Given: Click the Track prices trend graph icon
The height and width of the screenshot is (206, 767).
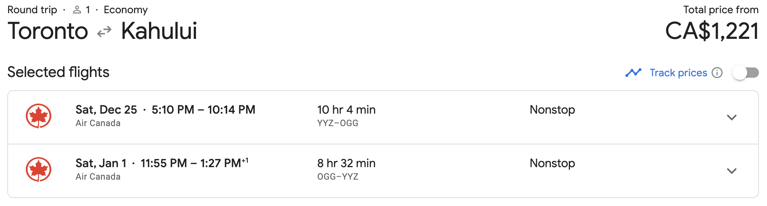Looking at the screenshot, I should pyautogui.click(x=633, y=73).
